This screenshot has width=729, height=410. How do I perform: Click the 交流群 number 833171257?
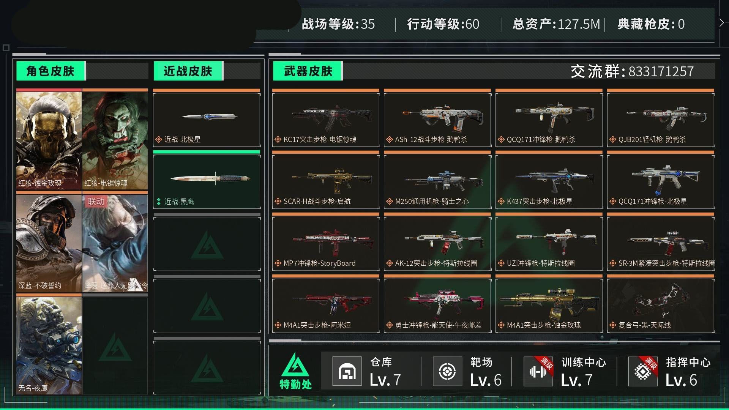click(x=661, y=71)
